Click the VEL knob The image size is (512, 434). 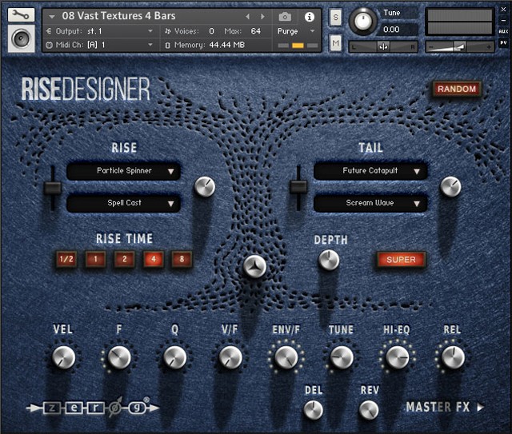click(x=64, y=357)
